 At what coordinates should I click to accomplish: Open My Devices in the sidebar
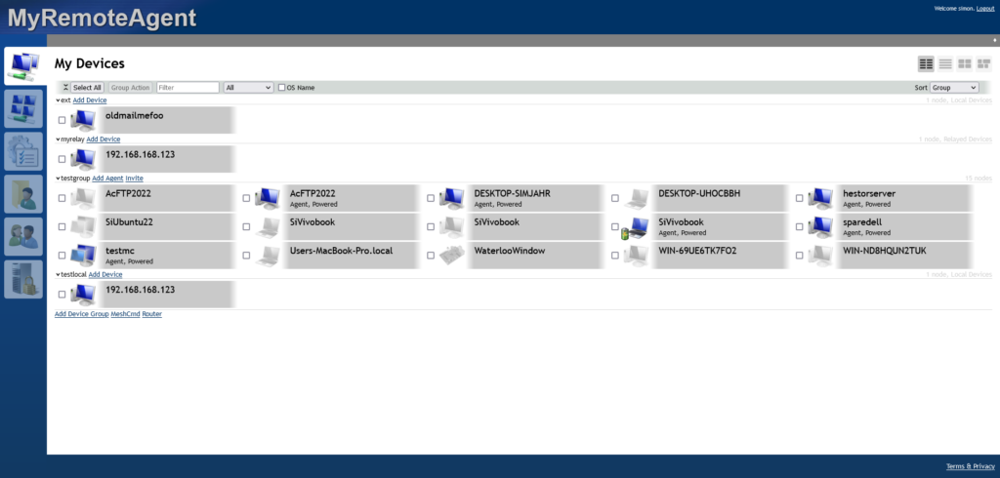coord(23,65)
